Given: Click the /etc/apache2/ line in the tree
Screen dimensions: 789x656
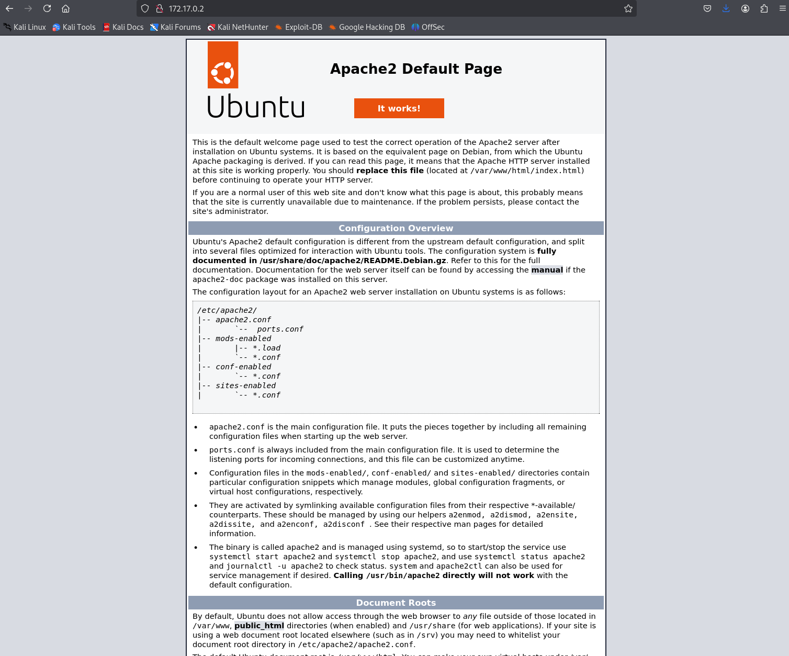Looking at the screenshot, I should 227,310.
